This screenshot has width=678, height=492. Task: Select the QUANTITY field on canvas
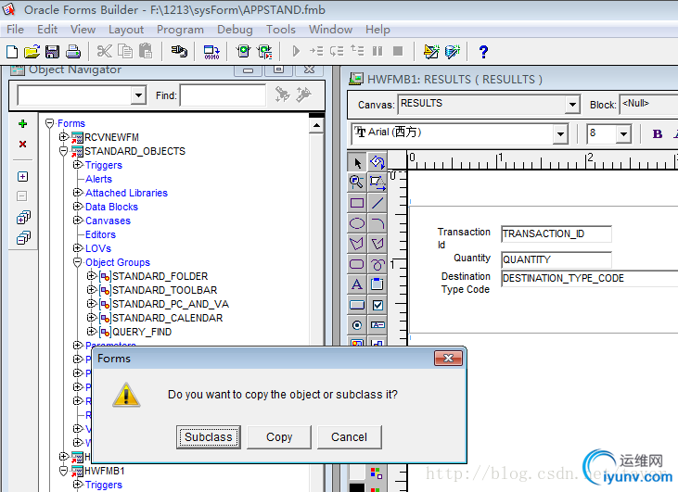pos(556,259)
